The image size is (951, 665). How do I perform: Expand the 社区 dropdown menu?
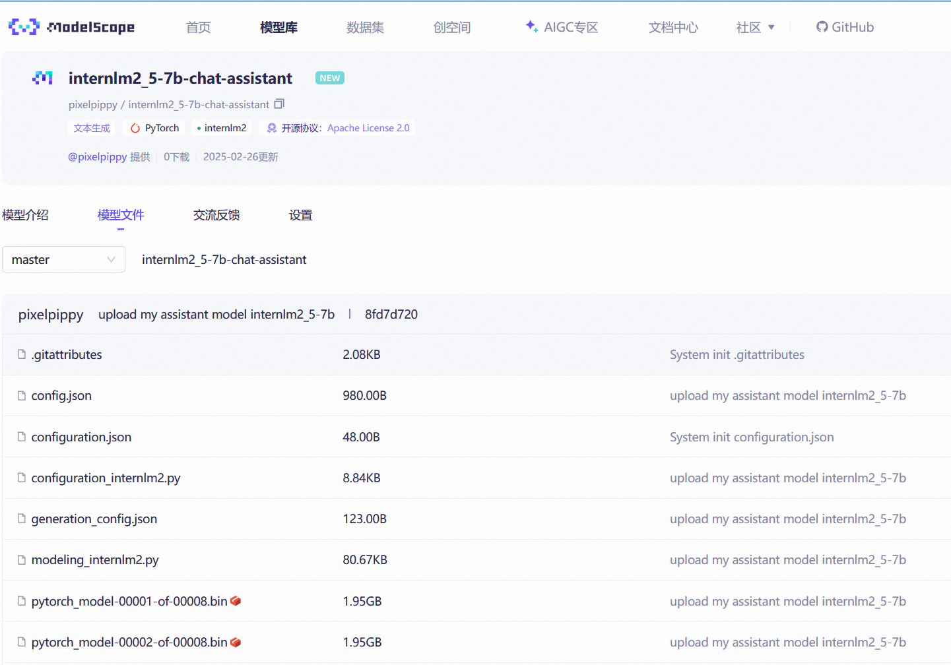pos(755,27)
